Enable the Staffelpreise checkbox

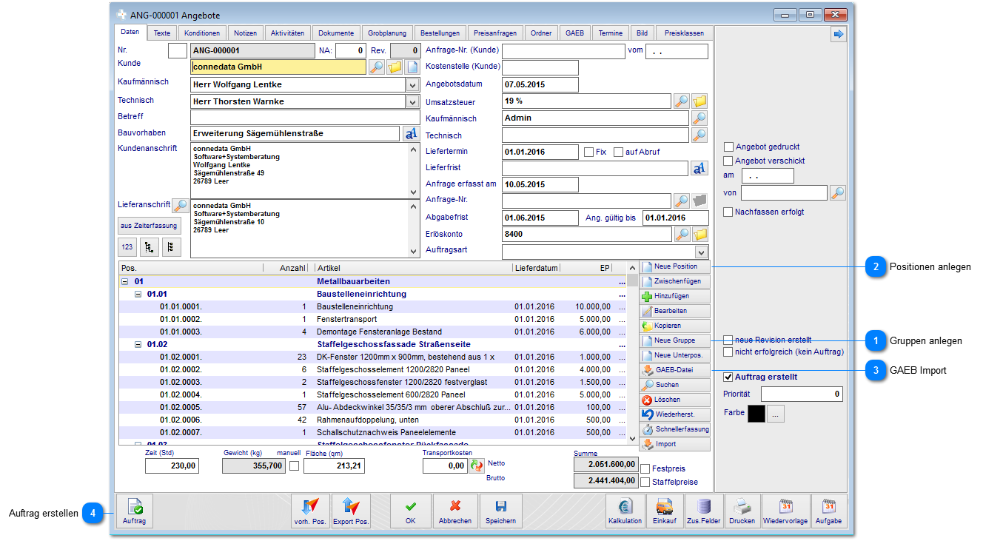645,482
